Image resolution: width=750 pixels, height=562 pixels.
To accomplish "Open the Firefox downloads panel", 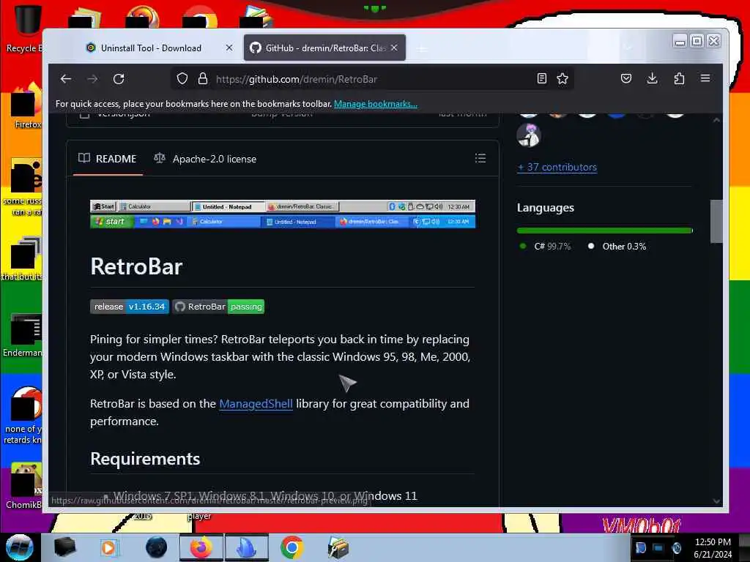I will (x=652, y=78).
